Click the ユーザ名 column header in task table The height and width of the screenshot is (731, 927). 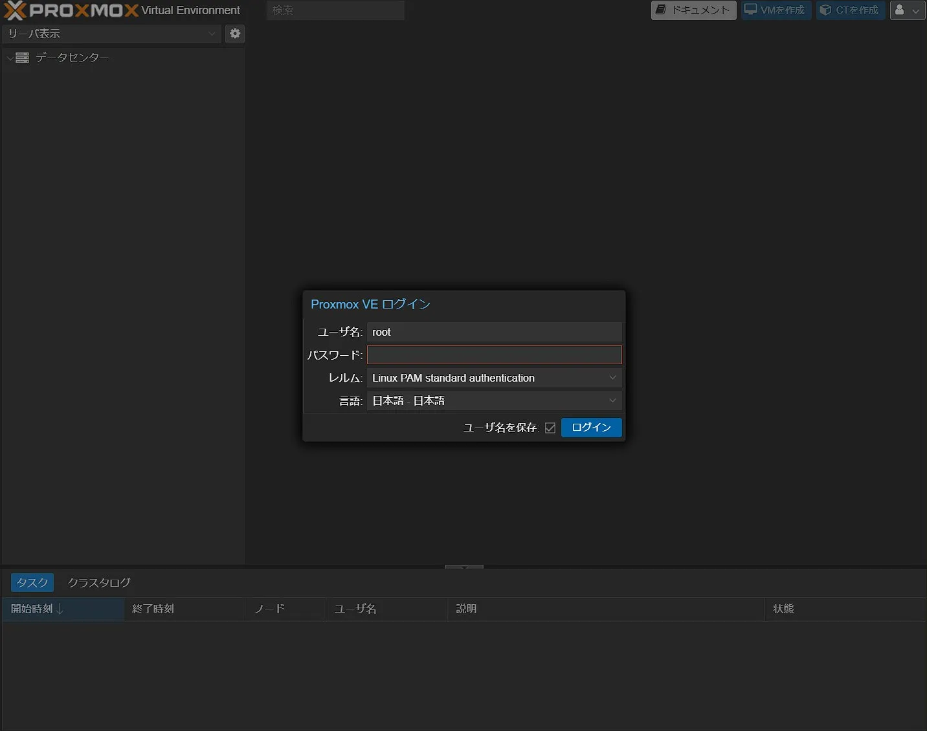tap(386, 609)
